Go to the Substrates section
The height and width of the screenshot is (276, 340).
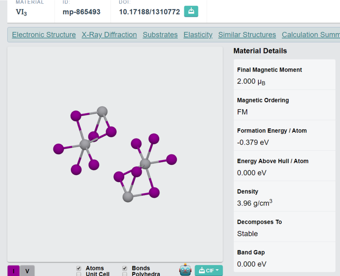click(x=160, y=35)
